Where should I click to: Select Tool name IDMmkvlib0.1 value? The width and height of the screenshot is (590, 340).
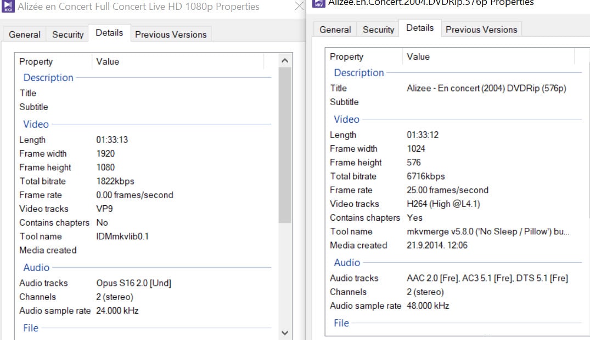click(x=122, y=237)
